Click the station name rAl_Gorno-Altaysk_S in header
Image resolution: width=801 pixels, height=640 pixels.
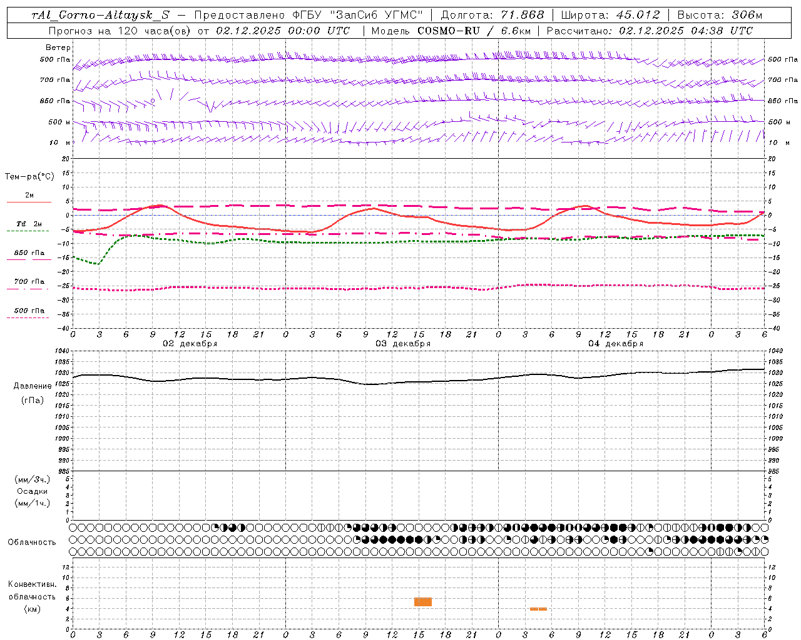[x=100, y=16]
